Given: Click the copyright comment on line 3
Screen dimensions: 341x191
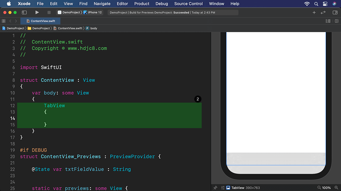Looking at the screenshot, I should coord(63,48).
